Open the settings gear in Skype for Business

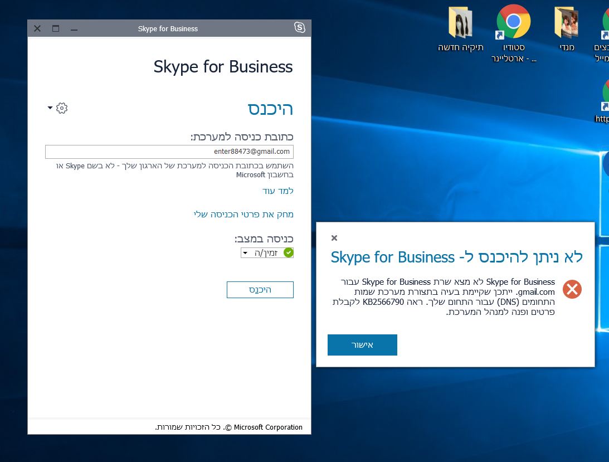(62, 108)
